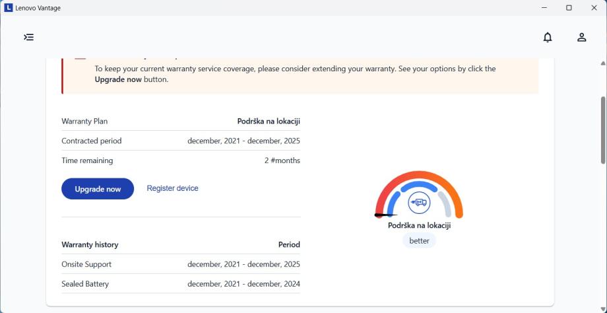This screenshot has height=313, width=607.
Task: Click the 'better' rating badge
Action: click(419, 241)
